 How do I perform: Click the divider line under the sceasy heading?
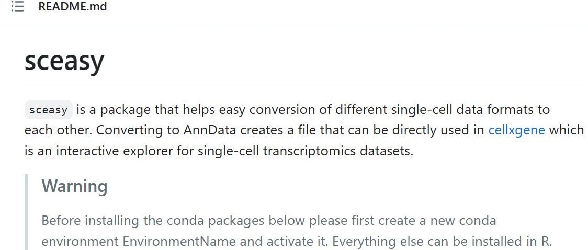tap(305, 84)
